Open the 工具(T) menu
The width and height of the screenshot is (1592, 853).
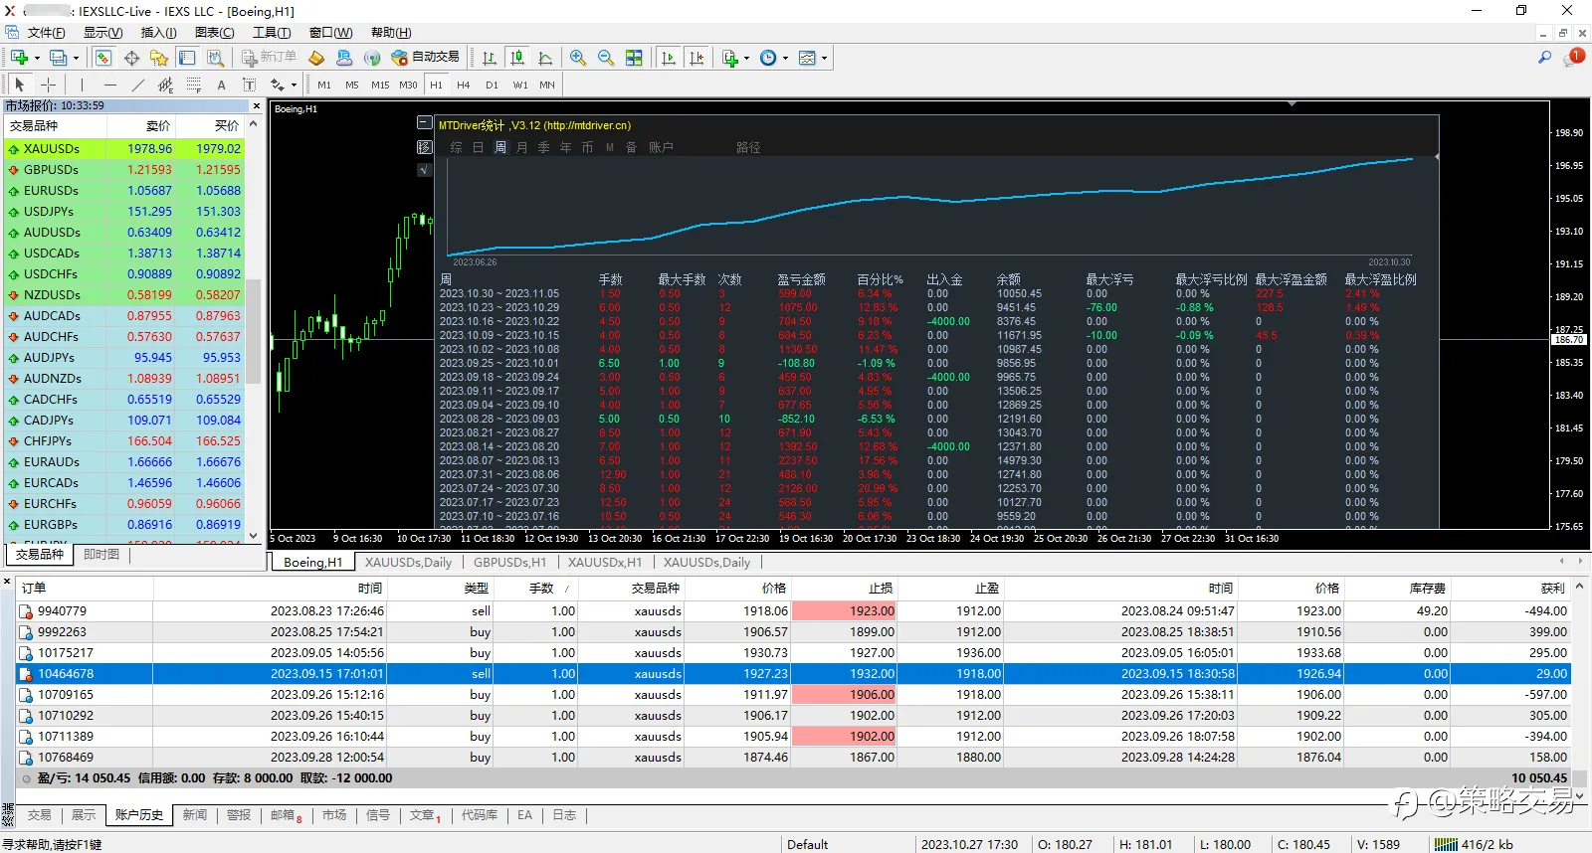pyautogui.click(x=272, y=33)
